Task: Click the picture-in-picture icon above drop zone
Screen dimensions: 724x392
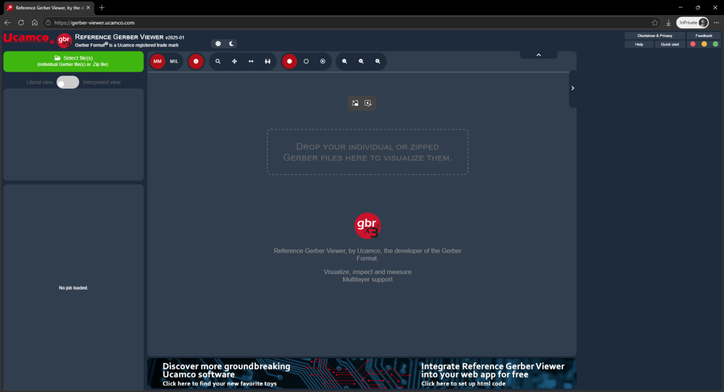Action: (x=355, y=104)
